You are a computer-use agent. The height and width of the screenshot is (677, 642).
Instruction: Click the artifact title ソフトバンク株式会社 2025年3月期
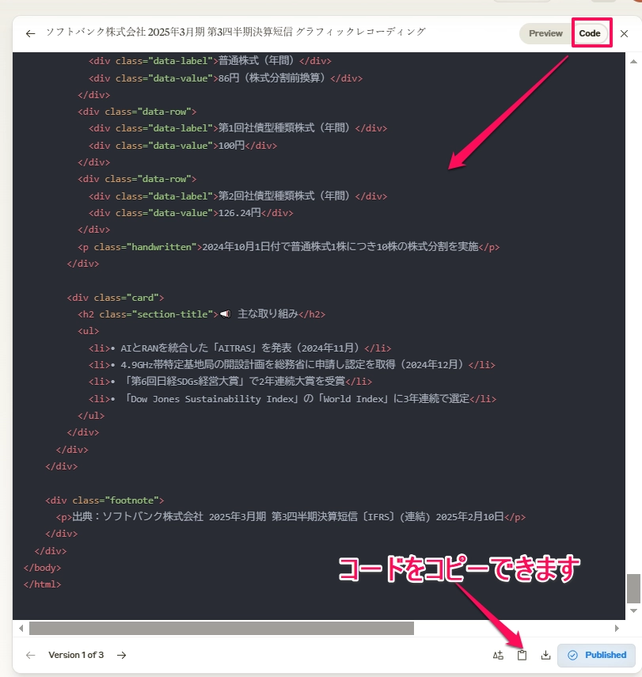[236, 32]
